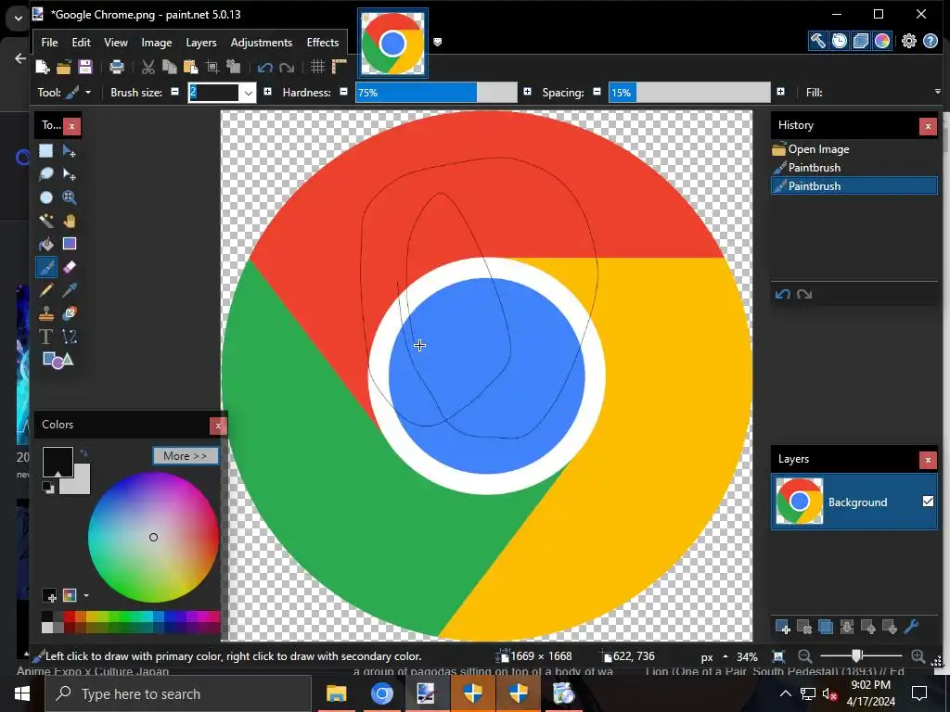Click the Add New Layer icon
Viewport: 950px width, 712px height.
coord(783,628)
